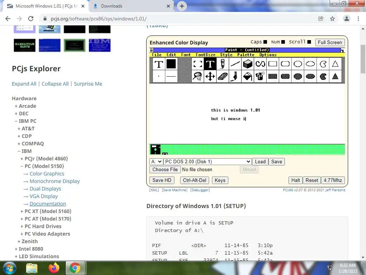Click the Ctrl-Alt-Del button
This screenshot has width=366, height=275.
click(x=194, y=180)
